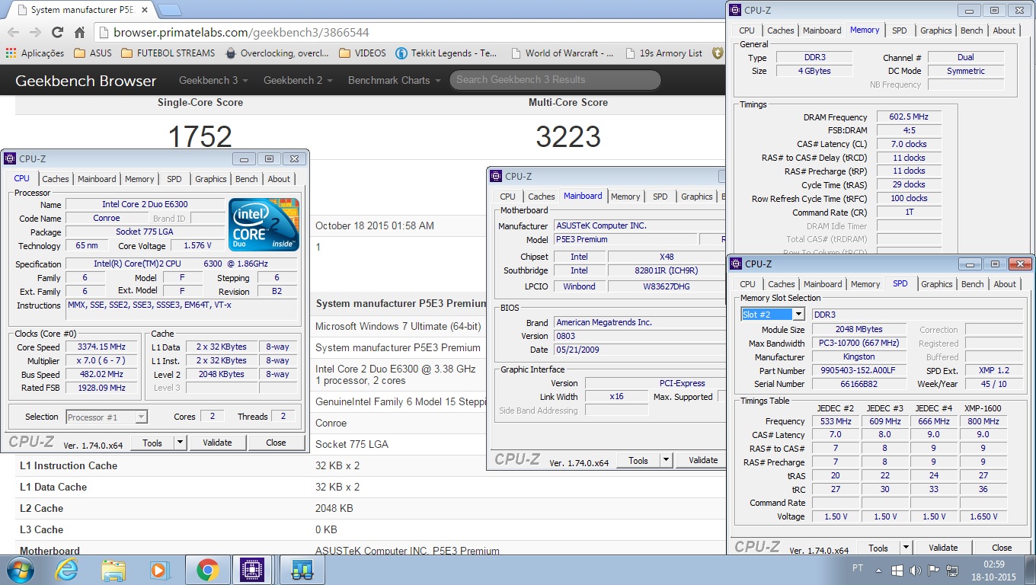This screenshot has width=1036, height=585.
Task: Open the Geekbench 2 dropdown menu
Action: (299, 80)
